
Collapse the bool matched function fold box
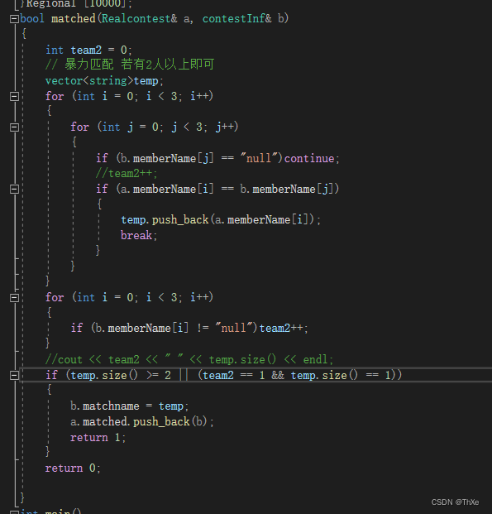pyautogui.click(x=14, y=19)
